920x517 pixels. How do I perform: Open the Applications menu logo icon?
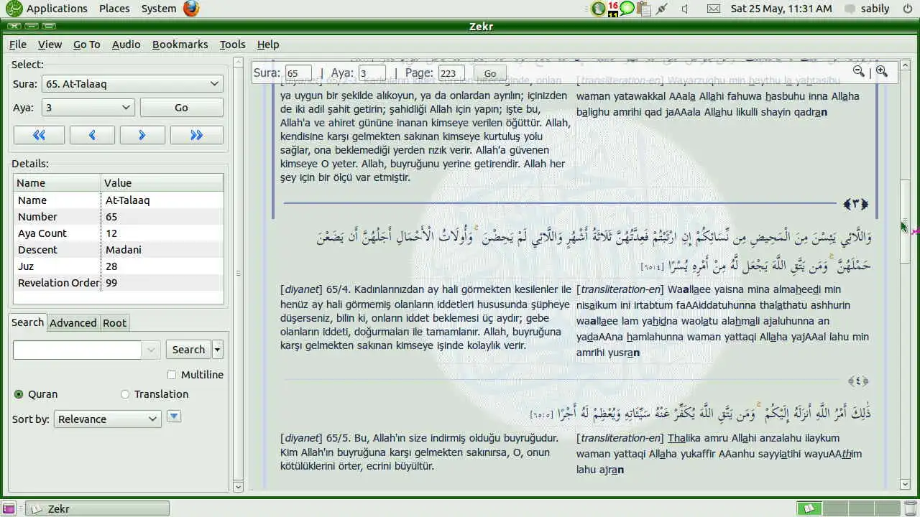click(14, 9)
